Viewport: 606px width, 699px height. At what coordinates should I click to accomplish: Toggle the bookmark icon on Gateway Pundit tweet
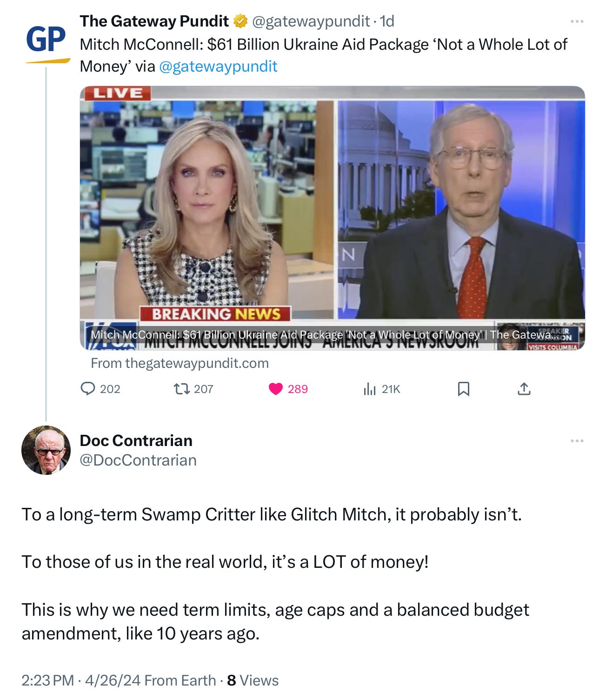(x=464, y=389)
